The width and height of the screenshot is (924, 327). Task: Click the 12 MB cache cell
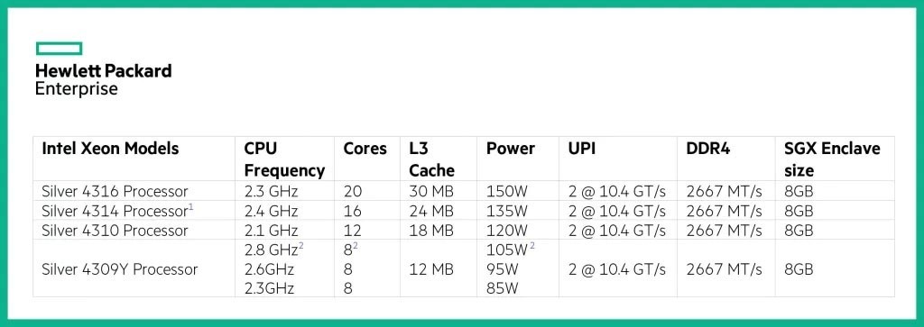(x=432, y=269)
